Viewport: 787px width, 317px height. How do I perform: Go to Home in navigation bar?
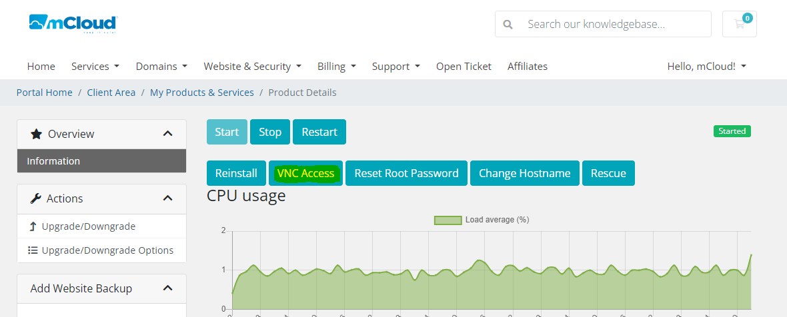41,67
